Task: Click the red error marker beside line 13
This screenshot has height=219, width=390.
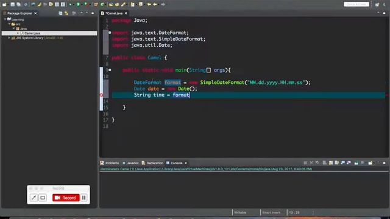Action: (101, 95)
